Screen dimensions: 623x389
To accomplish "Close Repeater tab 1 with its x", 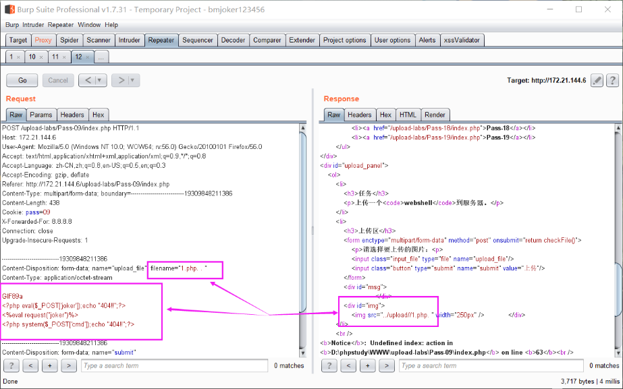I will click(x=18, y=57).
